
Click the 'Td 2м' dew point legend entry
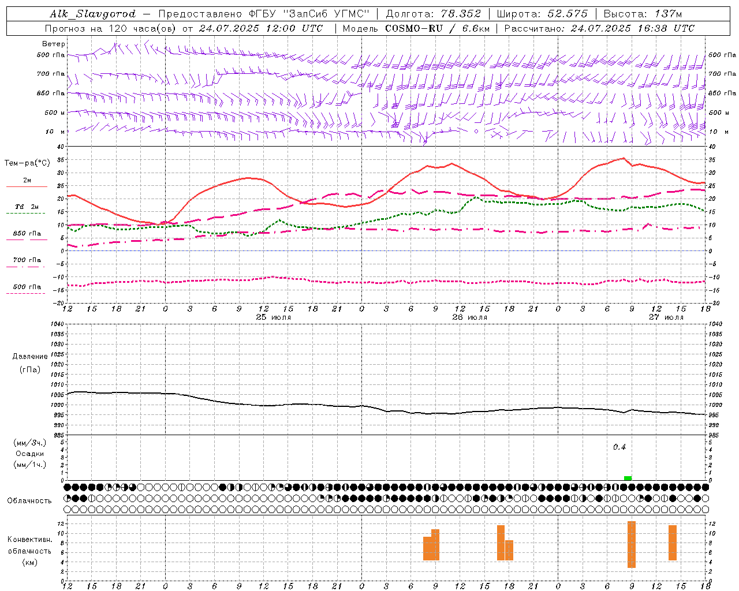click(x=27, y=206)
